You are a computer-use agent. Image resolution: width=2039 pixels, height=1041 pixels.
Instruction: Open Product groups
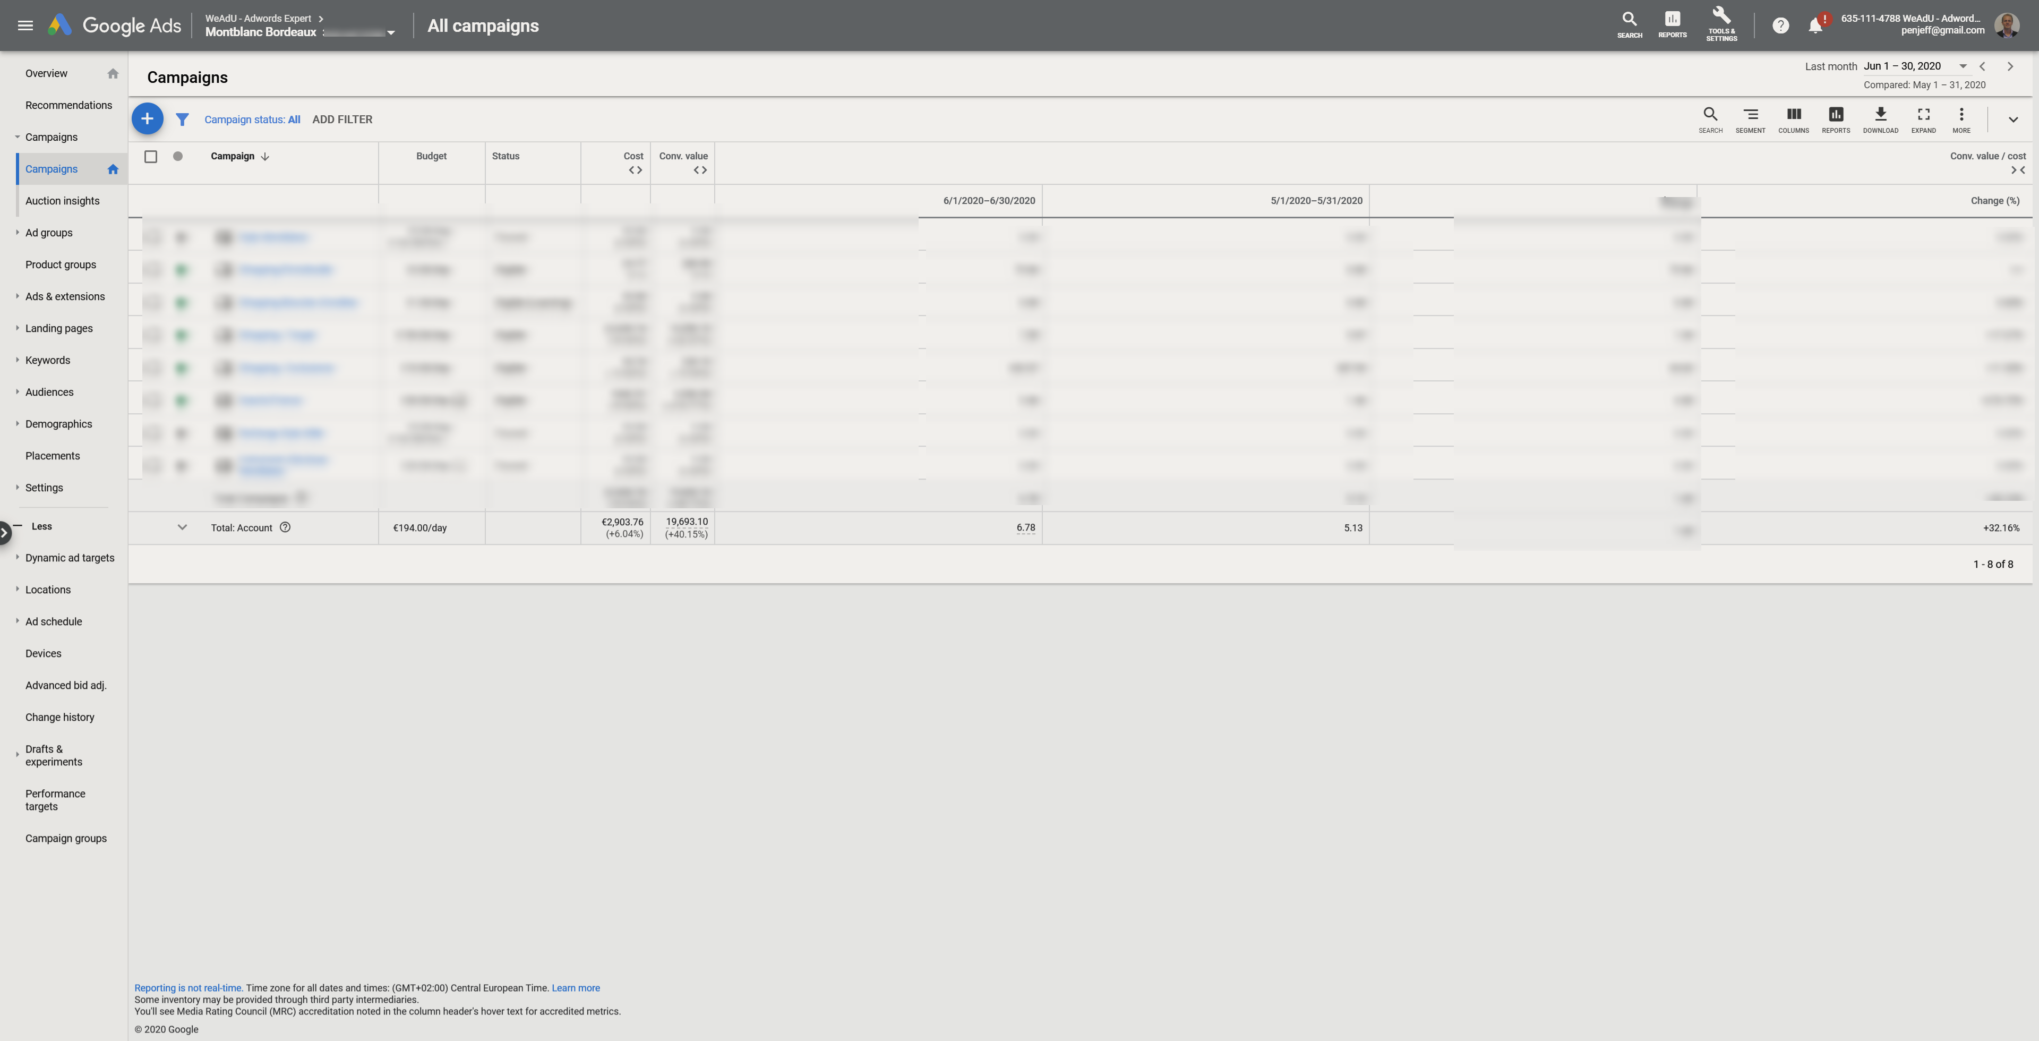pyautogui.click(x=60, y=264)
